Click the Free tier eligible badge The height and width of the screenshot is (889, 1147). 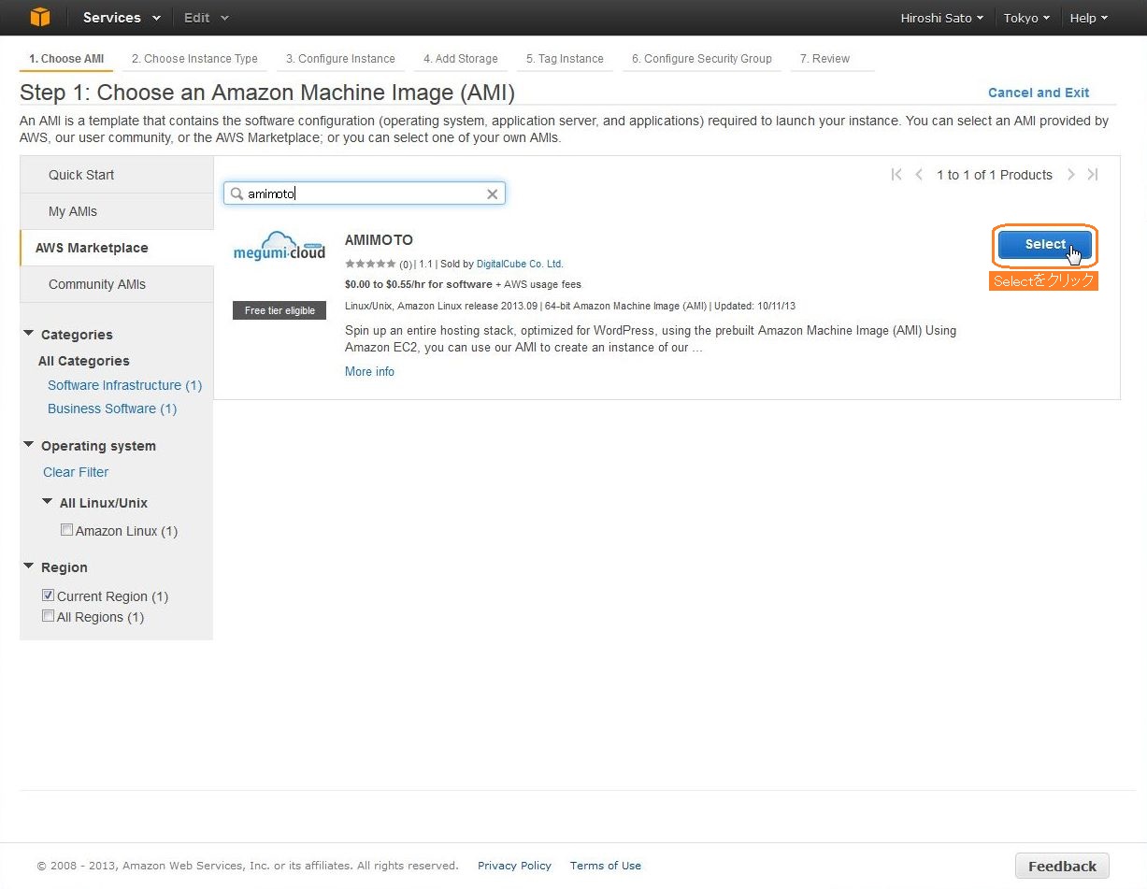point(280,310)
